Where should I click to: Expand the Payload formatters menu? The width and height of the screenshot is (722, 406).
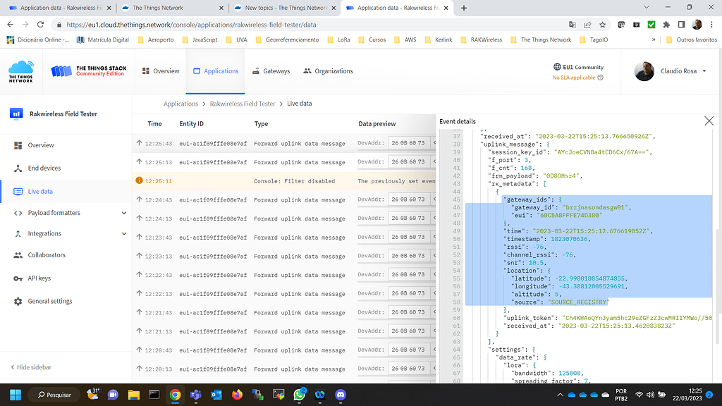(59, 212)
